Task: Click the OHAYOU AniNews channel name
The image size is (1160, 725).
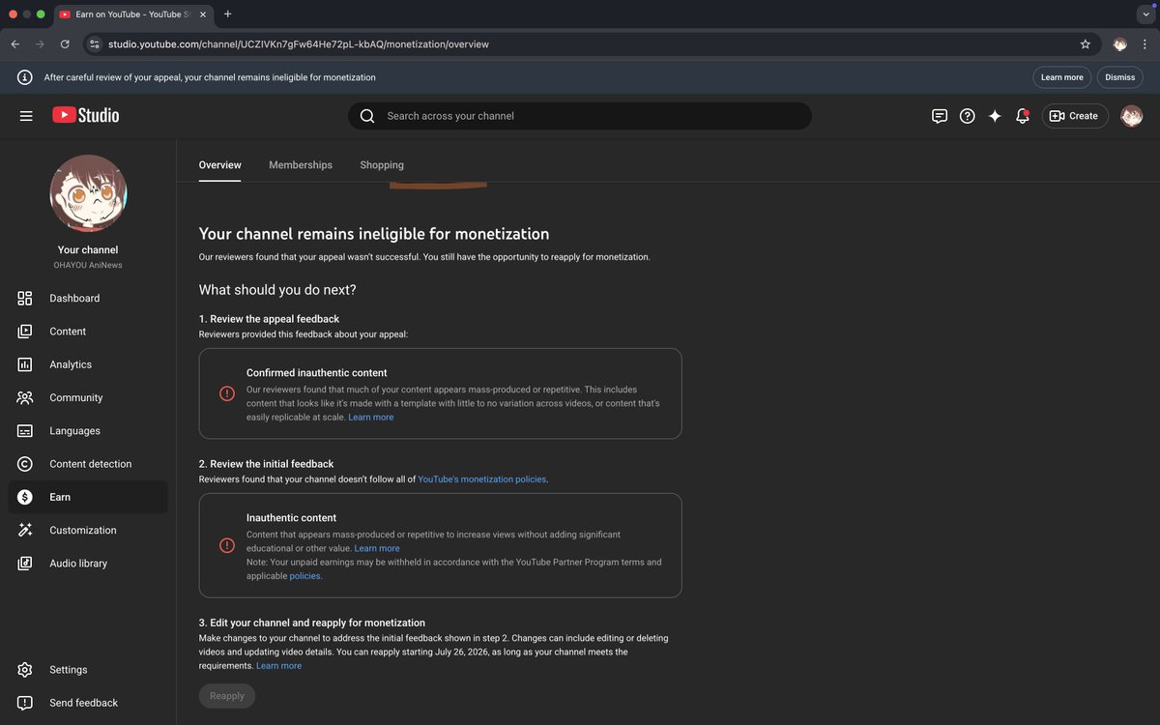Action: (88, 265)
